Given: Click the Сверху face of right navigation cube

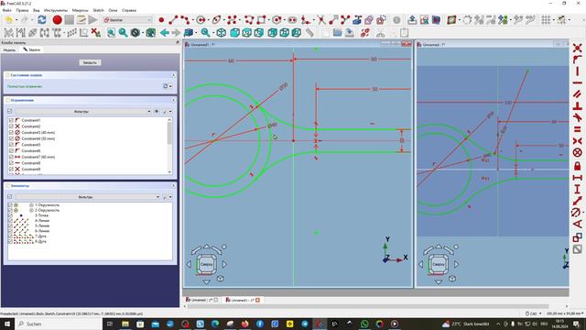Looking at the screenshot, I should (x=438, y=264).
